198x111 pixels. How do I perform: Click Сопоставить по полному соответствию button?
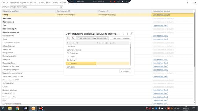click(x=92, y=38)
